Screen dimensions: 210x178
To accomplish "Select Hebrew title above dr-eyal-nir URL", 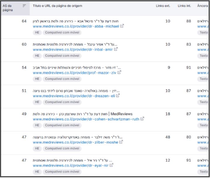I will tap(73, 160).
